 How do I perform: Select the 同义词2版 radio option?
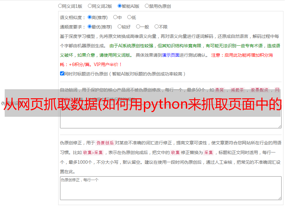click(90, 6)
